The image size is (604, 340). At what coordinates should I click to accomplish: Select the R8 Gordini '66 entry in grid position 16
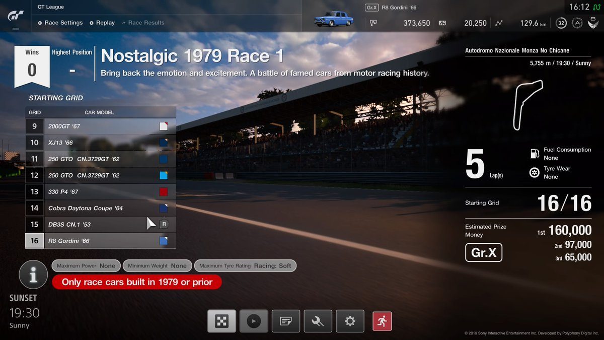pos(101,241)
